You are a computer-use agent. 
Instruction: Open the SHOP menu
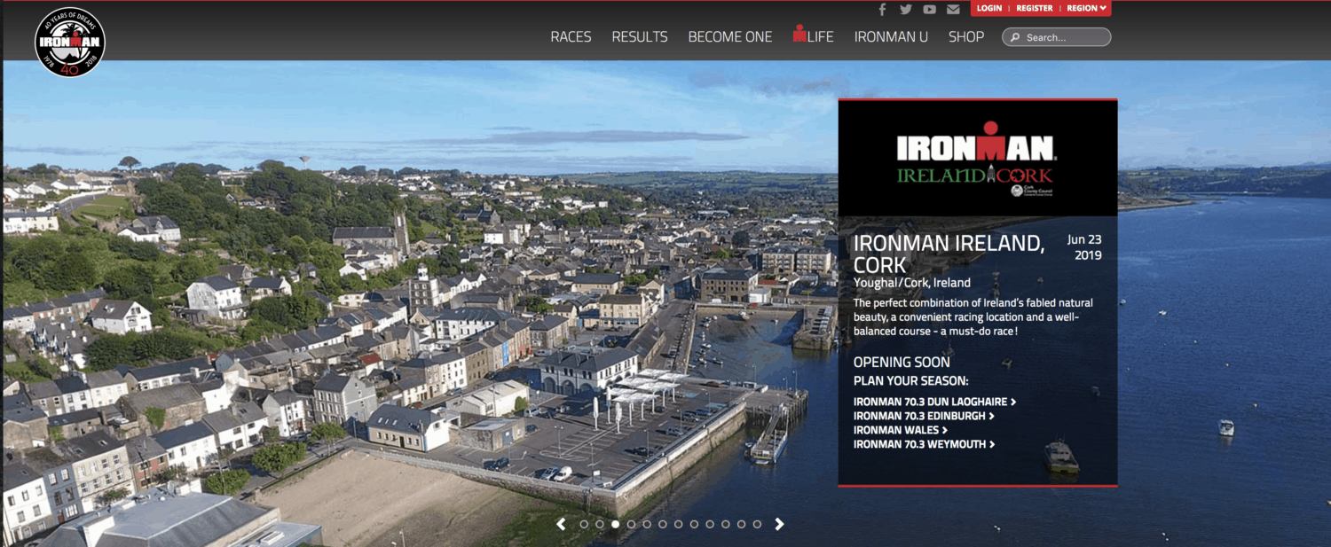click(x=966, y=36)
